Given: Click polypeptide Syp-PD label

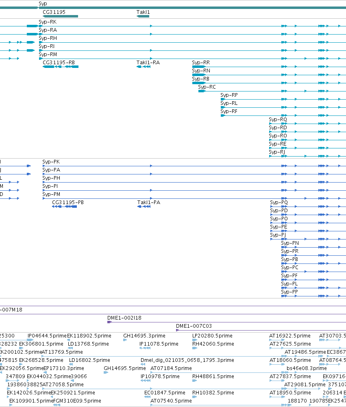Looking at the screenshot, I should click(279, 211).
